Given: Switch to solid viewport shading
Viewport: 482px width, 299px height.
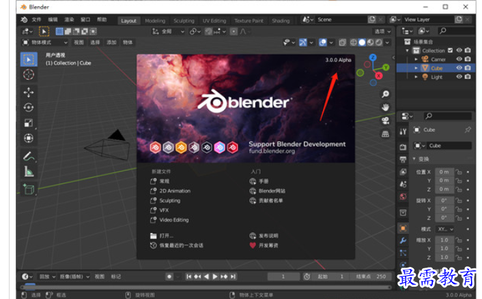Looking at the screenshot, I should coord(362,42).
